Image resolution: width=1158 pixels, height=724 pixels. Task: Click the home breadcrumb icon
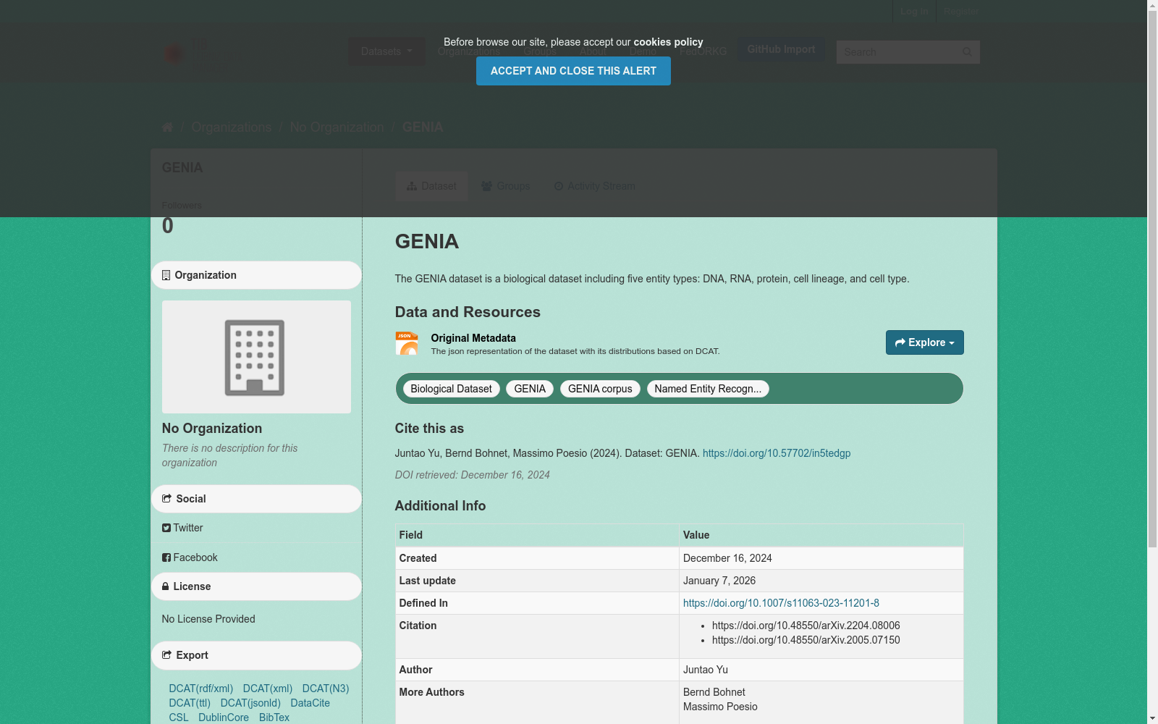(x=166, y=127)
